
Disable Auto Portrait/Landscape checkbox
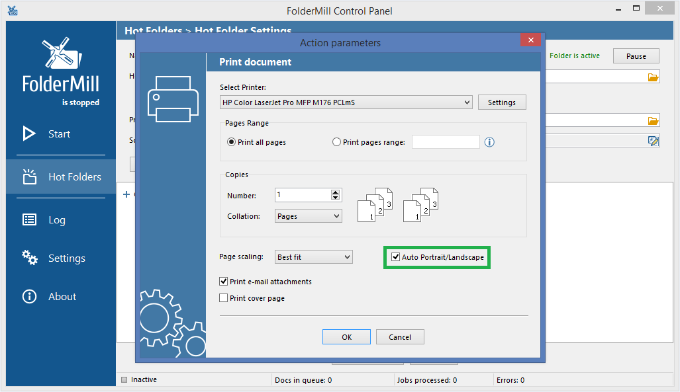click(395, 257)
